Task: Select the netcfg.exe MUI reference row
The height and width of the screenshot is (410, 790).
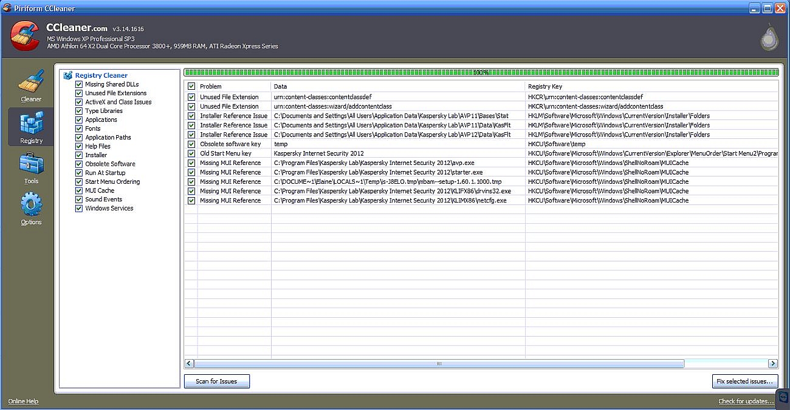Action: coord(481,200)
